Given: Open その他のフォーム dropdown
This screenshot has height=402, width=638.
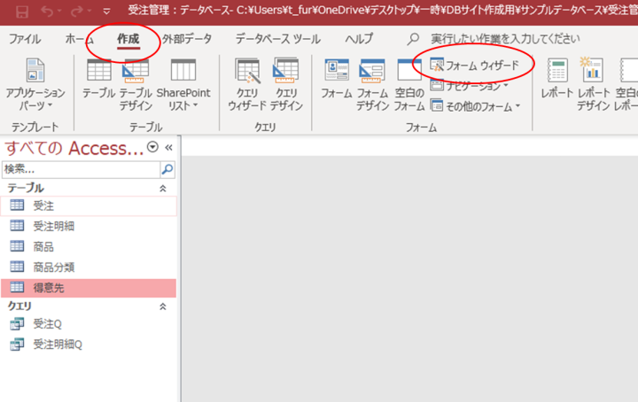Looking at the screenshot, I should 475,105.
